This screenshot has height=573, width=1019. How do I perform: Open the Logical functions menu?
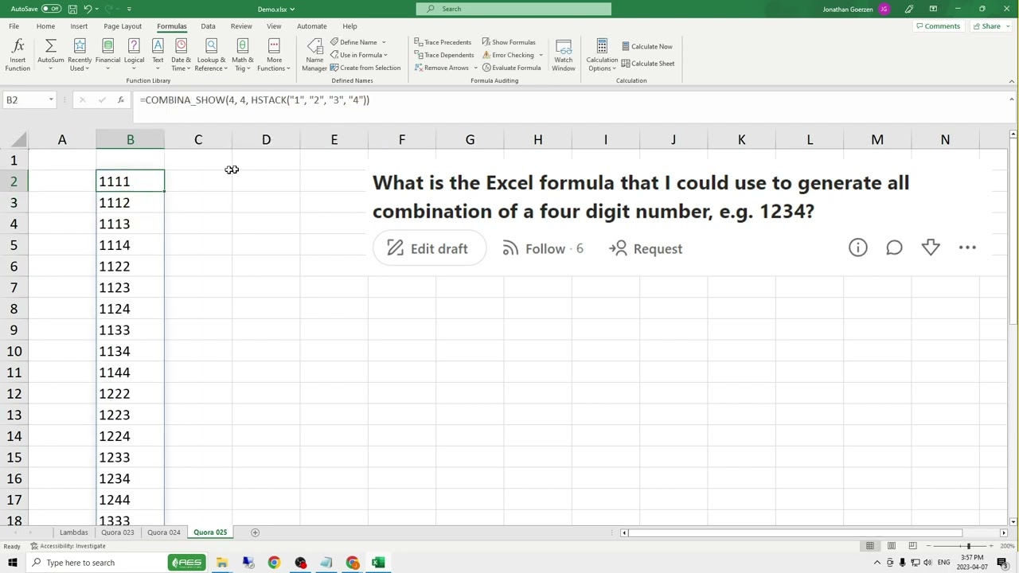coord(134,55)
